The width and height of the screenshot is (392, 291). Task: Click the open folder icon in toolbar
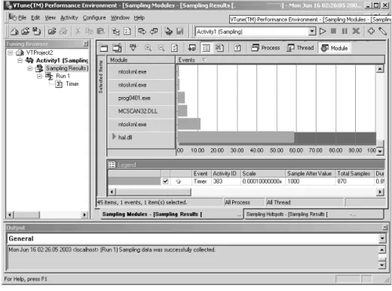(x=52, y=32)
